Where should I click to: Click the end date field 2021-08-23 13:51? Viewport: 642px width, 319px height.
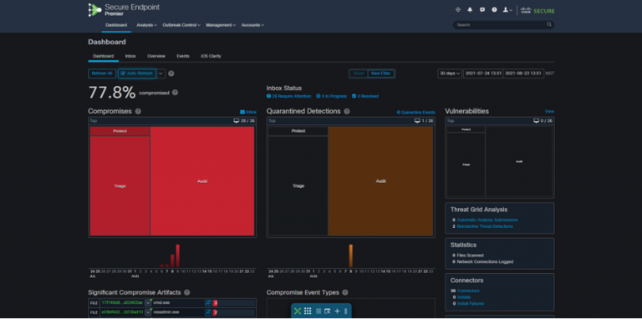(x=523, y=73)
